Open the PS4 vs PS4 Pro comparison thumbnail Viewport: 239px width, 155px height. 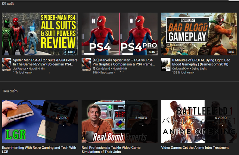(x=119, y=34)
